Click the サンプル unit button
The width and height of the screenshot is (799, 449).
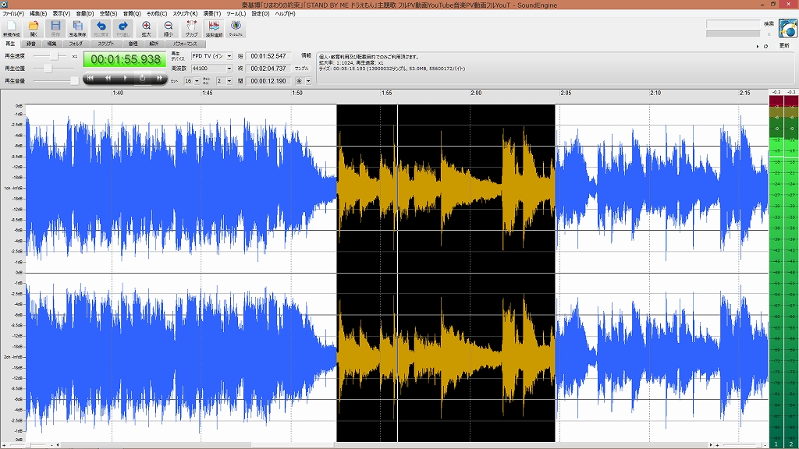pos(302,69)
